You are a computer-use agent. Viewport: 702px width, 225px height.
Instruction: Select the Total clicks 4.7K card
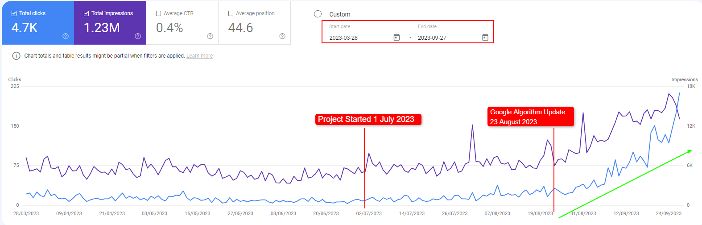tap(38, 23)
